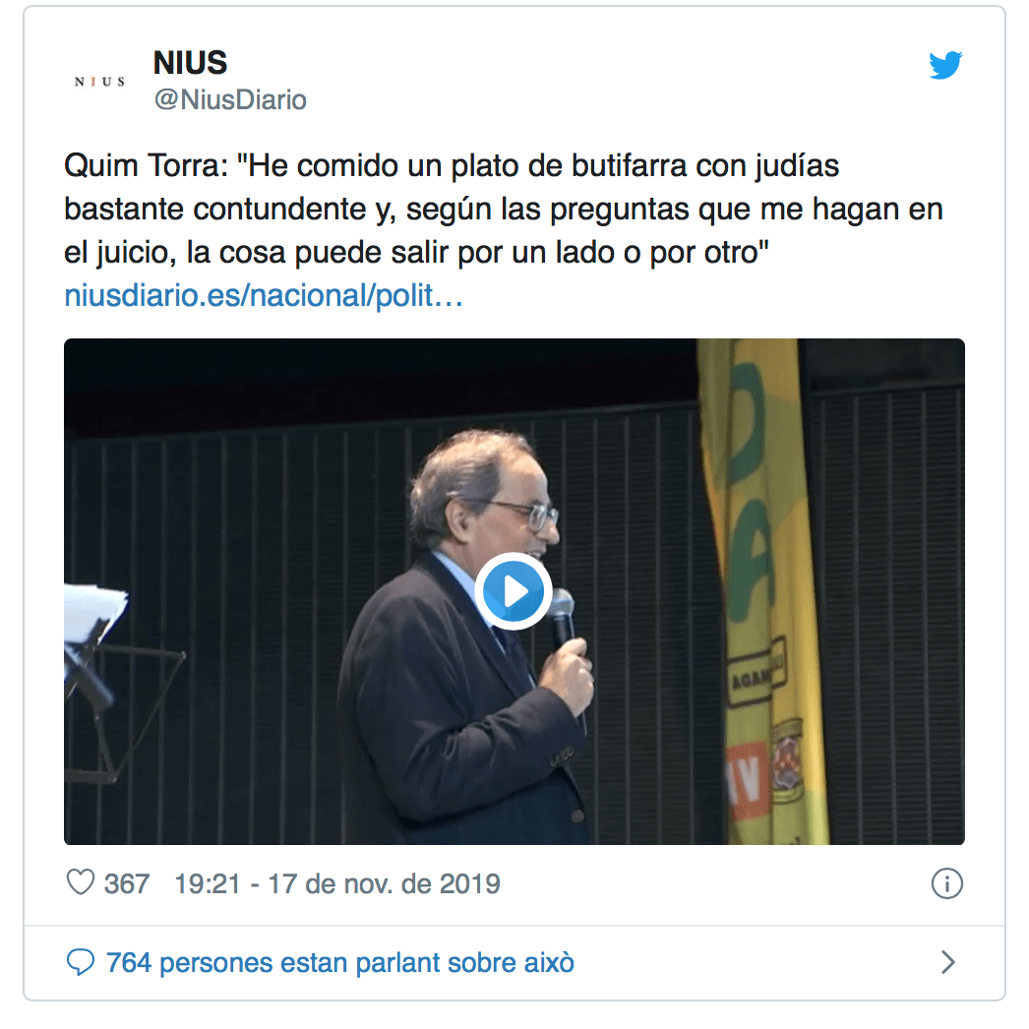Open the tweet info icon

[946, 883]
